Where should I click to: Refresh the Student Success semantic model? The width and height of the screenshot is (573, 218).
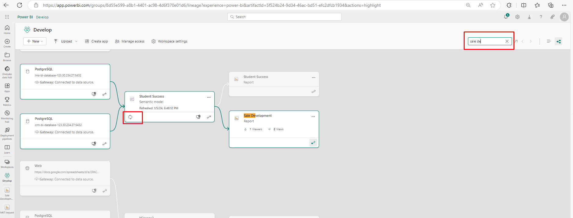tap(130, 117)
